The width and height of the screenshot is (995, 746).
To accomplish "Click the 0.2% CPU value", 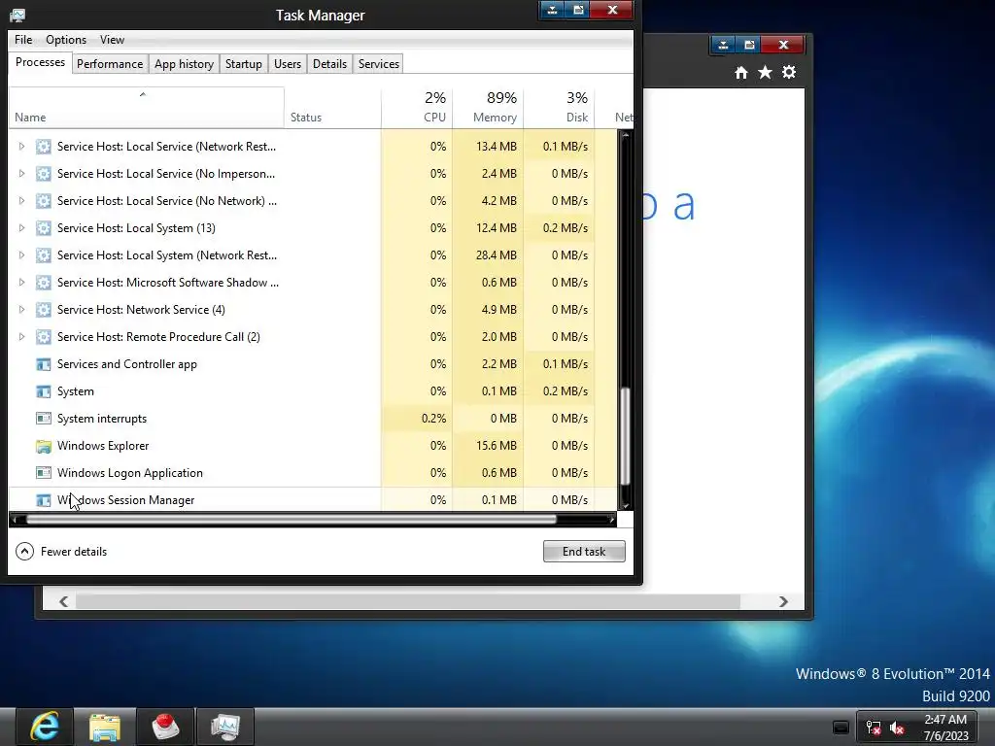I will (x=433, y=419).
